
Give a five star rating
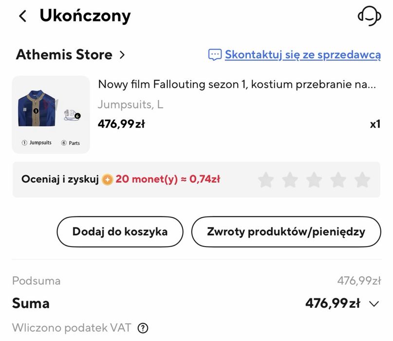tap(362, 180)
